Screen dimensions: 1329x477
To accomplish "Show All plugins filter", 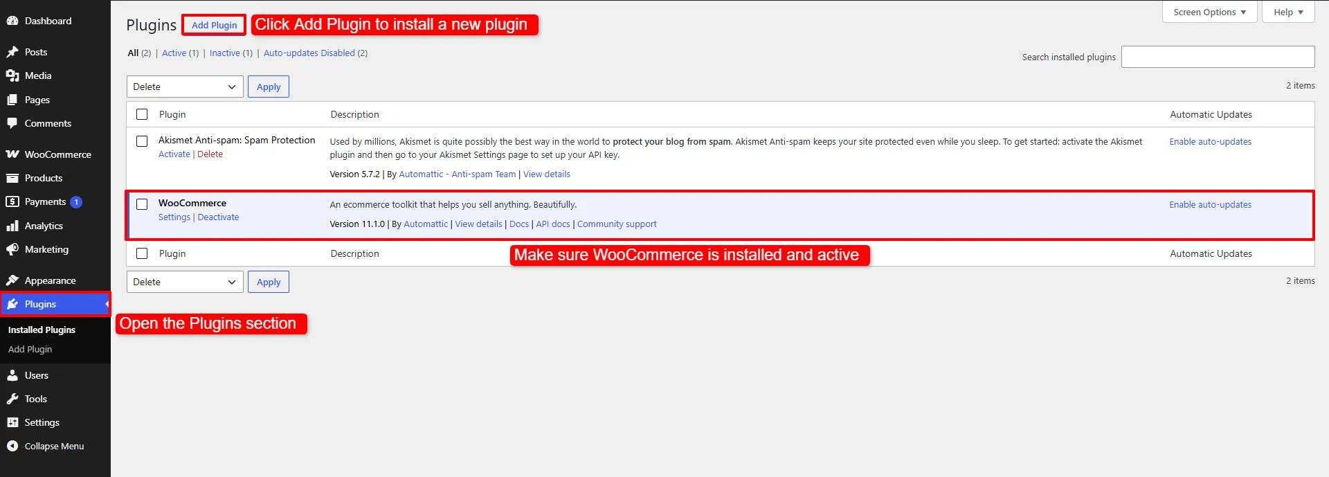I will [133, 53].
